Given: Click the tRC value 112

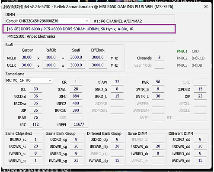Looking at the screenshot, I should coord(36,124).
